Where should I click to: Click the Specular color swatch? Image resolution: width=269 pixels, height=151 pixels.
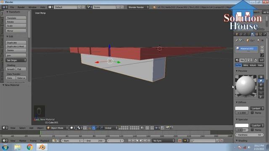click(242, 125)
